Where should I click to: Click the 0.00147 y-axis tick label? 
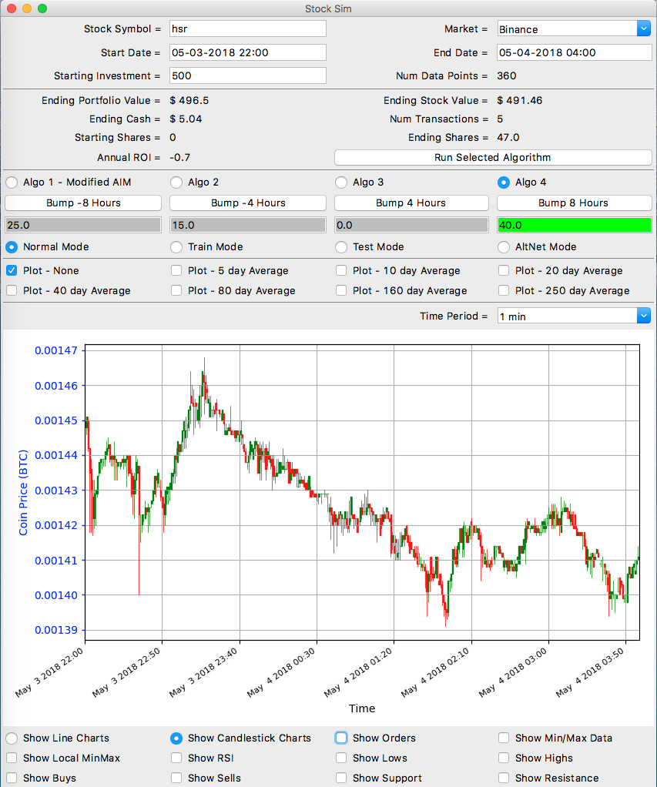[56, 350]
